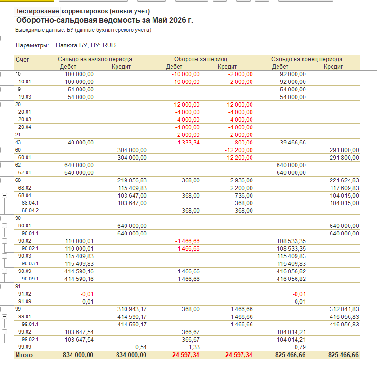
Task: Select account row label 21
Action: coord(18,135)
